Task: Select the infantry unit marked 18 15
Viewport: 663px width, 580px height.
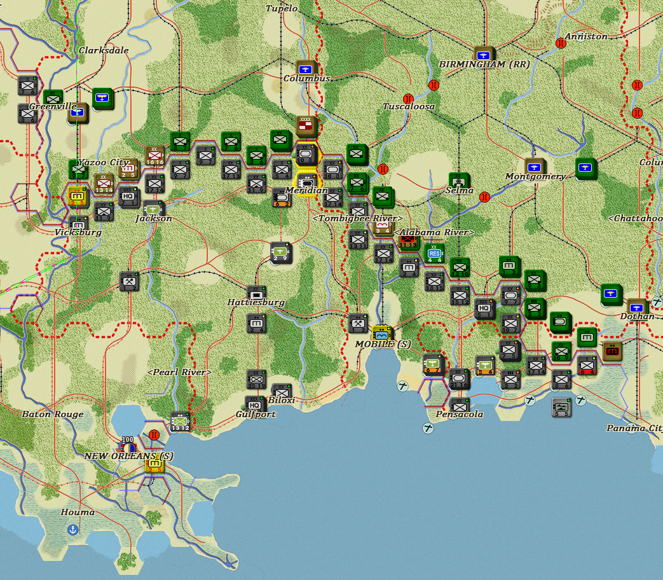Action: click(x=434, y=281)
